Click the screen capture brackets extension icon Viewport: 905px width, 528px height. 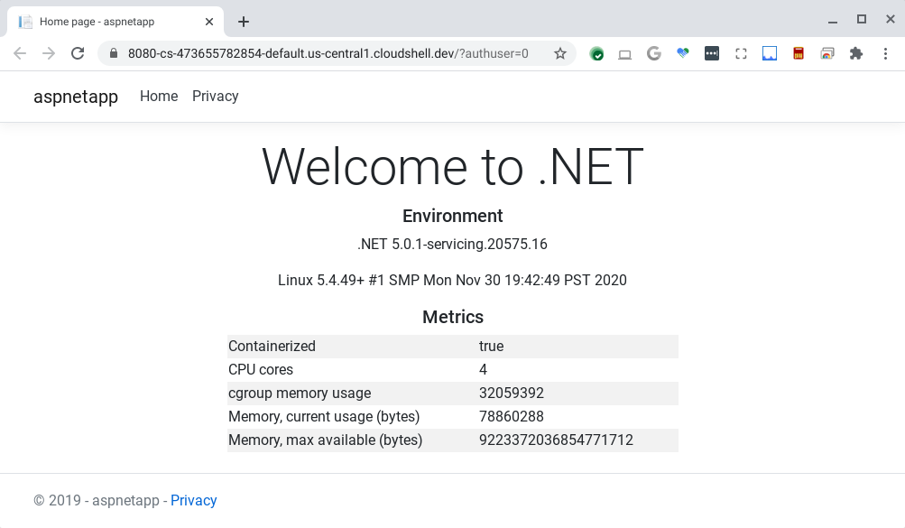pos(740,53)
